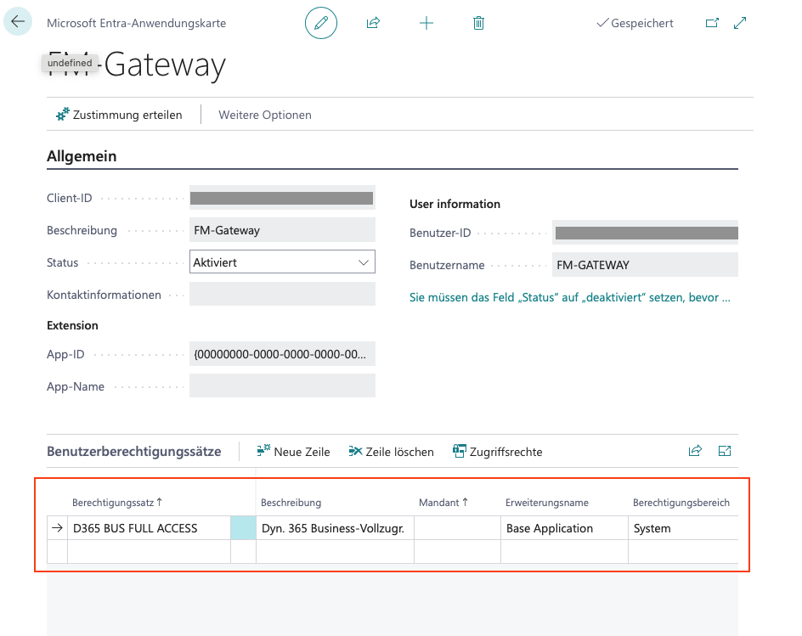Click the Kontaktinformationen field

[282, 295]
